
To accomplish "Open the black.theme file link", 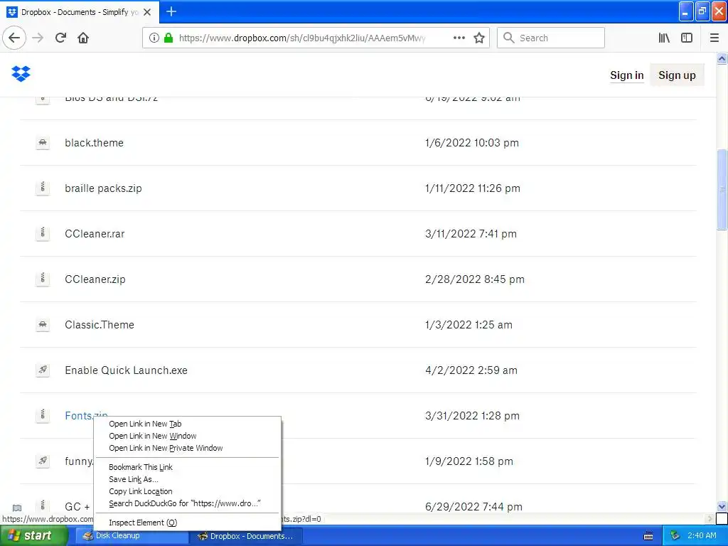I will (x=95, y=142).
